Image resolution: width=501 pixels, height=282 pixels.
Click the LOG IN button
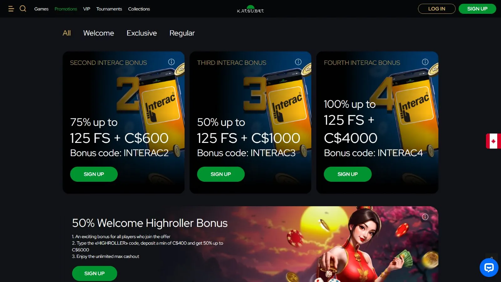click(x=436, y=9)
